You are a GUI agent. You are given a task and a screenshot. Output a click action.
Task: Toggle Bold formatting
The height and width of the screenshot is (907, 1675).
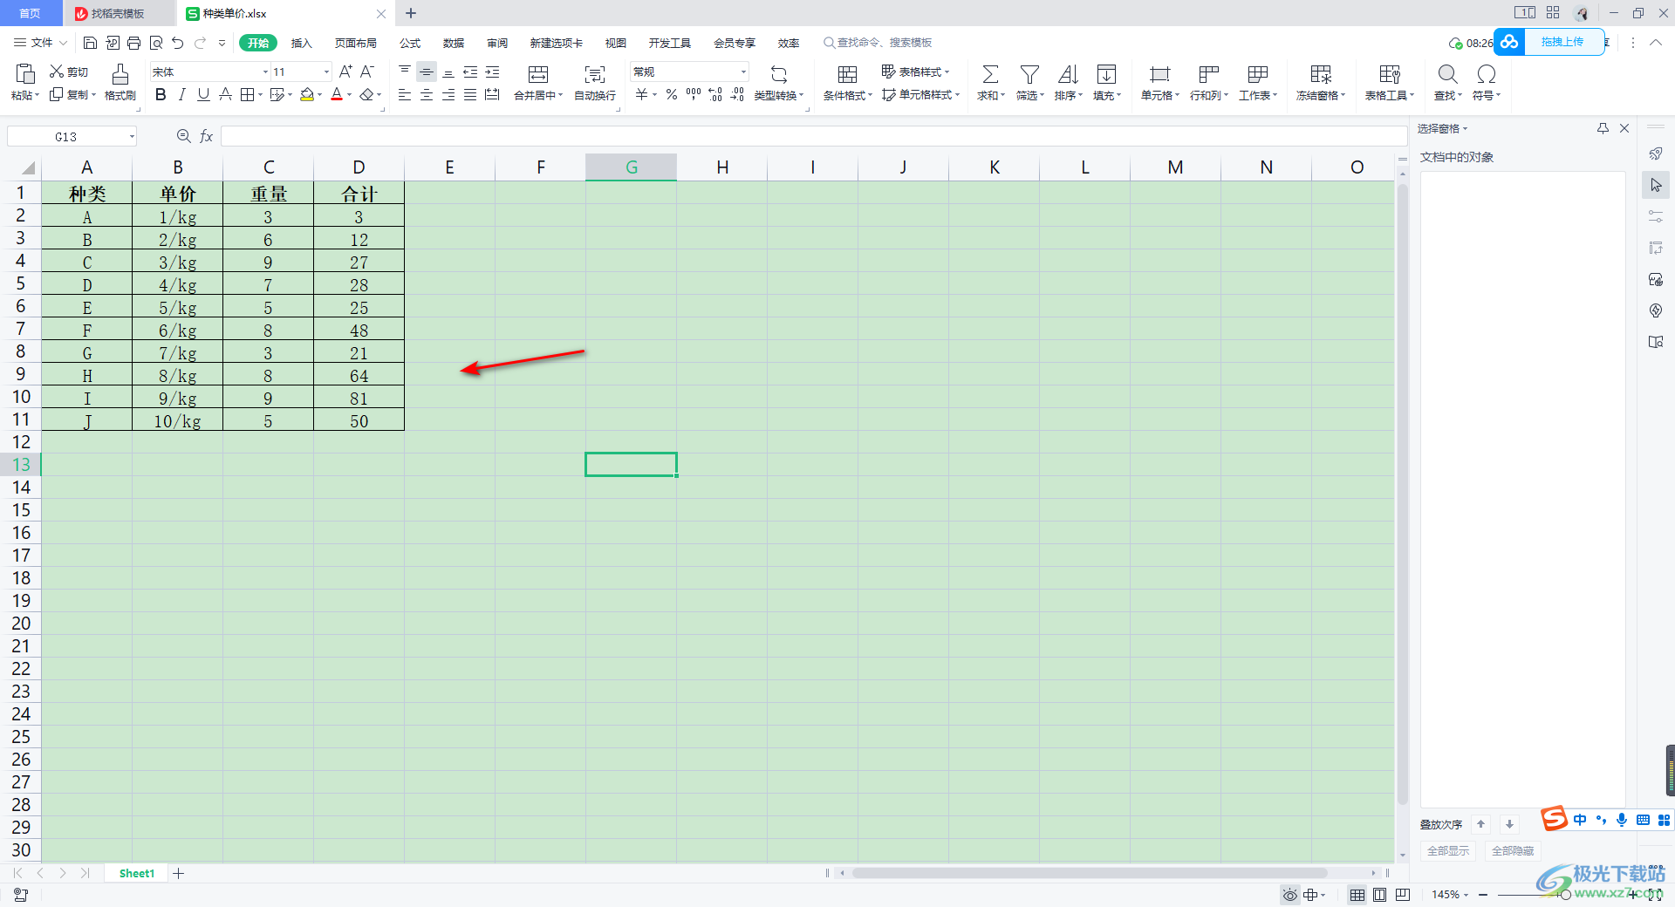pos(161,94)
